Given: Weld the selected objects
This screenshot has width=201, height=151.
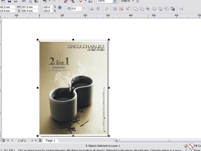Looking at the screenshot, I should click(x=136, y=9).
